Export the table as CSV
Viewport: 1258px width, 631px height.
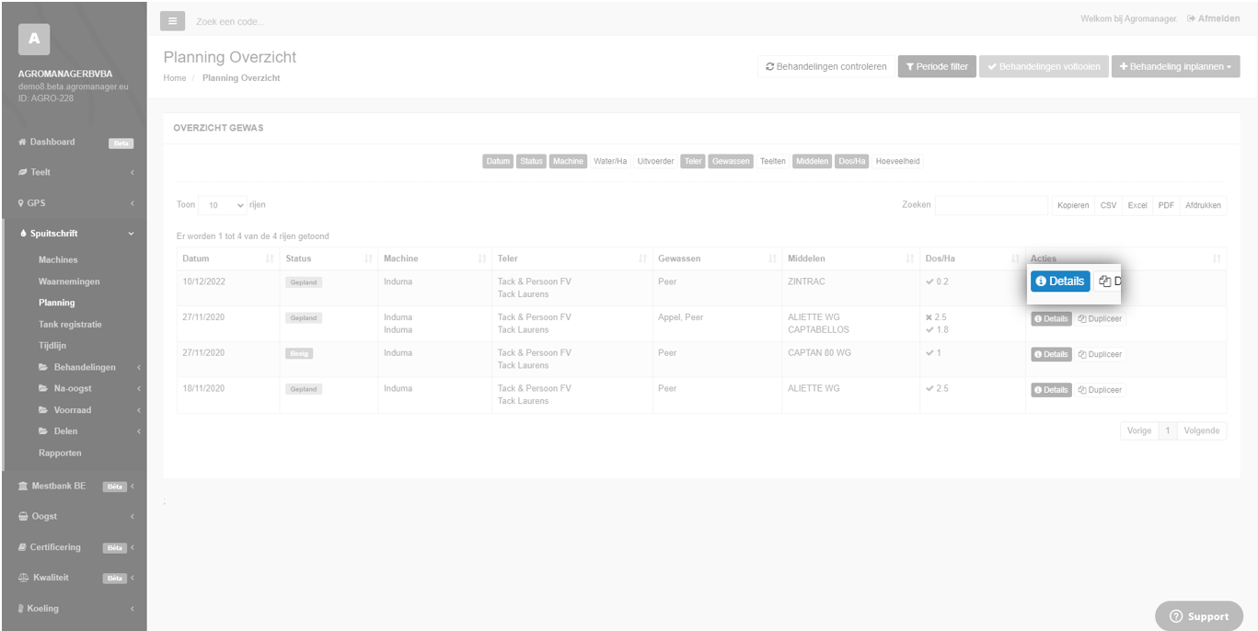[1108, 205]
